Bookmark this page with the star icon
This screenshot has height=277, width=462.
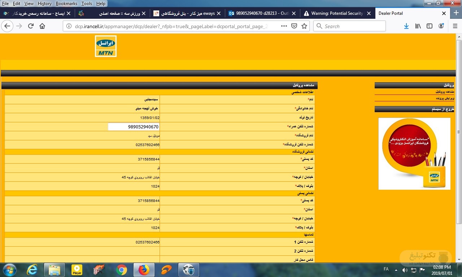(x=304, y=26)
